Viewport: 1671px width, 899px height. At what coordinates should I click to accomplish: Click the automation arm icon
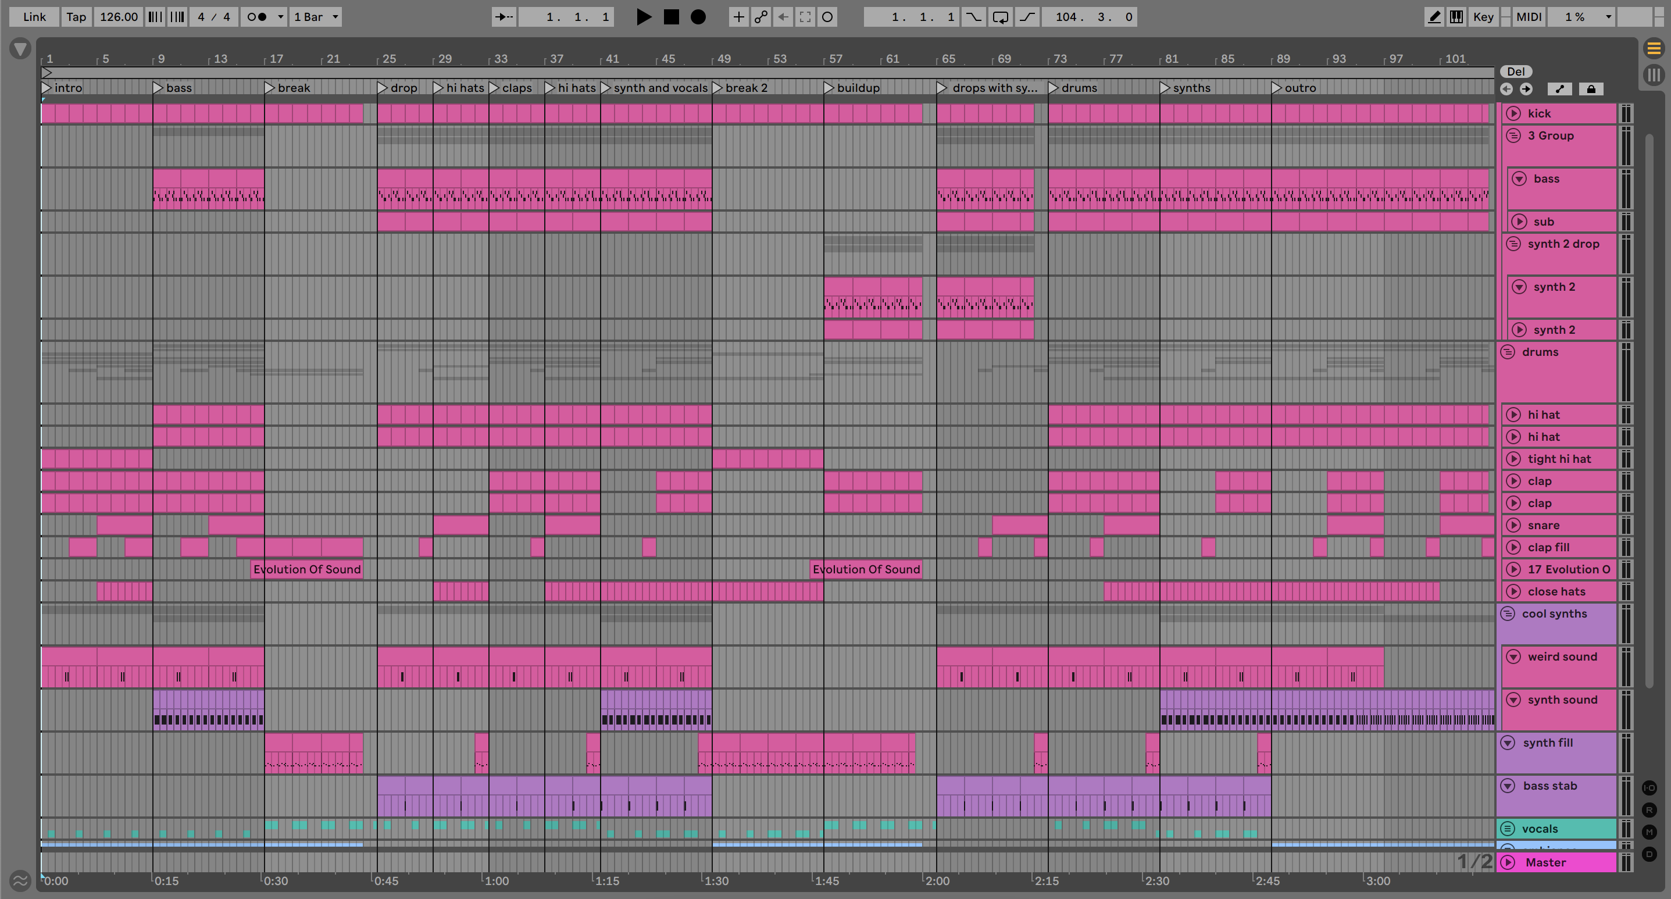tap(761, 17)
